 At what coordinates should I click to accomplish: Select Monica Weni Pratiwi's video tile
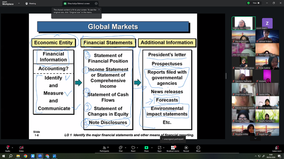click(244, 23)
